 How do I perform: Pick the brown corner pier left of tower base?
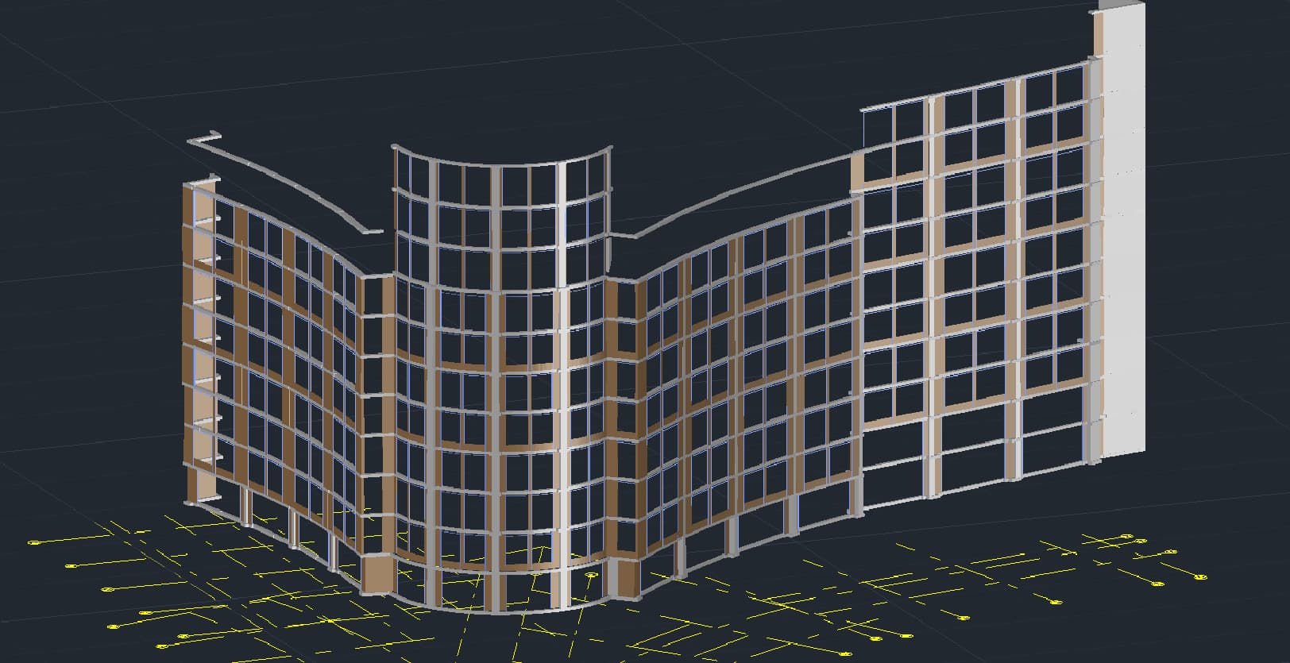coord(375,573)
